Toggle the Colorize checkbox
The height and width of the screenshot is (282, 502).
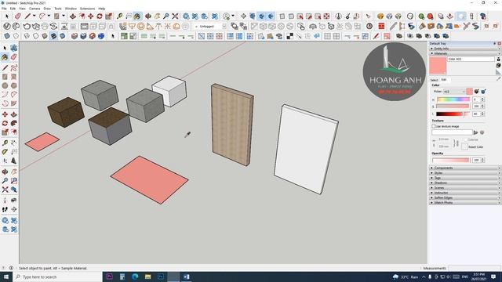(465, 139)
